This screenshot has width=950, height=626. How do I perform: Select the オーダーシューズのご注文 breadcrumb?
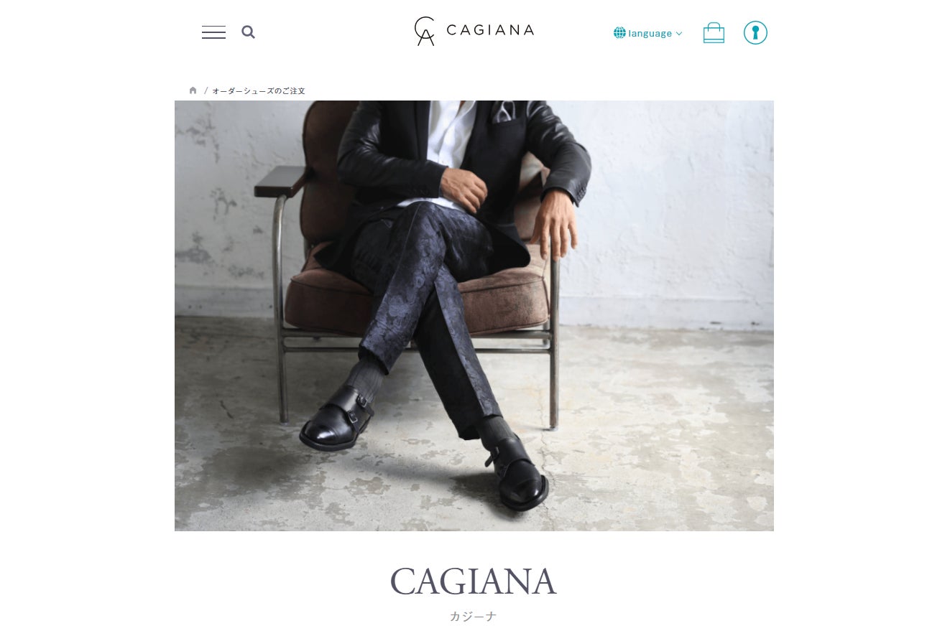coord(259,91)
